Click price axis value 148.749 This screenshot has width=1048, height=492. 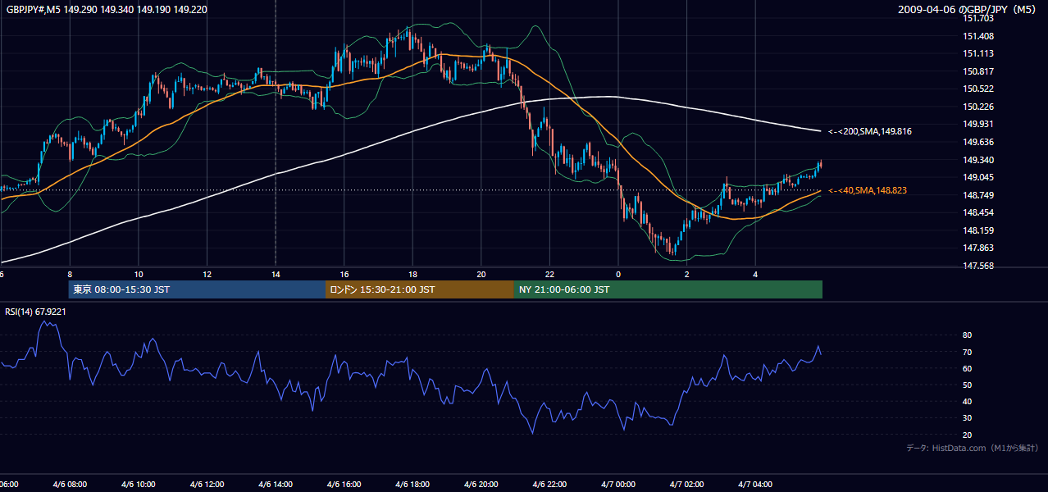coord(978,195)
